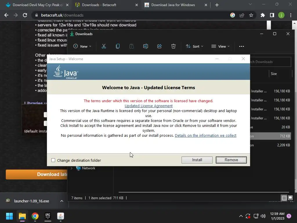Open the clock showing 12:59 AM
Viewport: 297px width, 223px height.
(x=277, y=216)
